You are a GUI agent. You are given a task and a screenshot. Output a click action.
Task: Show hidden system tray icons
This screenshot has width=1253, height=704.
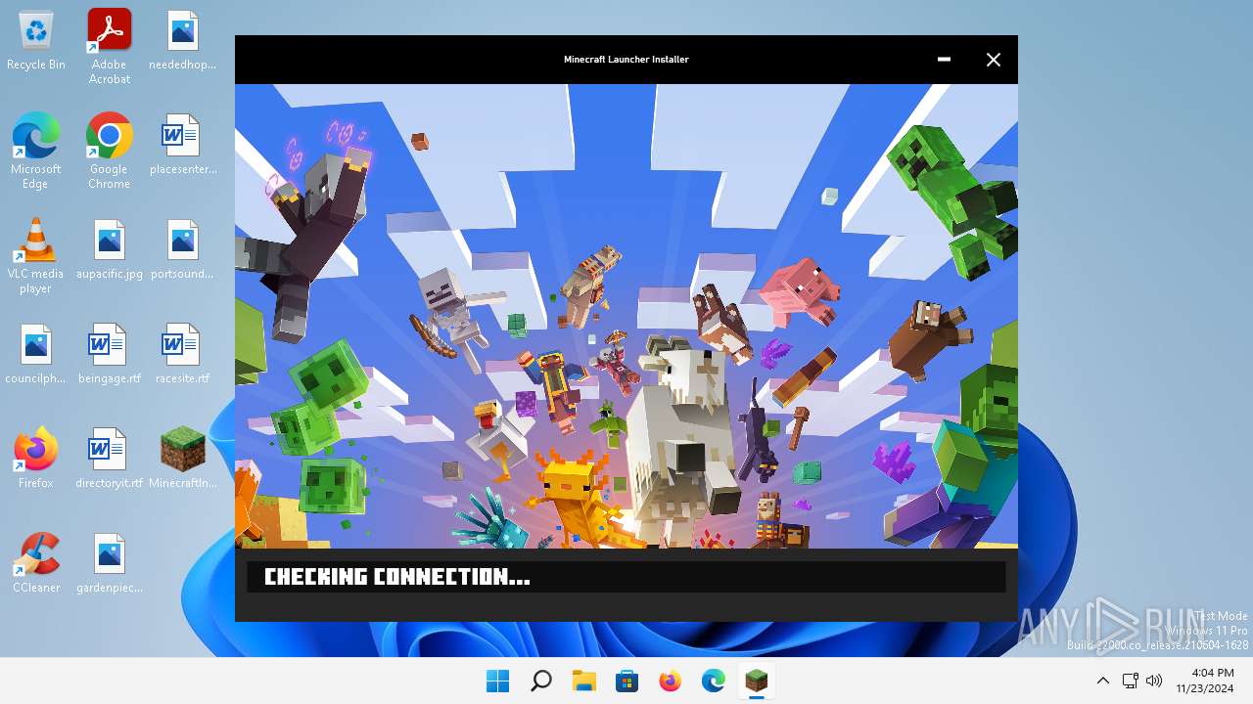(x=1102, y=681)
